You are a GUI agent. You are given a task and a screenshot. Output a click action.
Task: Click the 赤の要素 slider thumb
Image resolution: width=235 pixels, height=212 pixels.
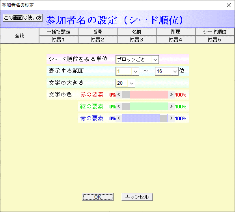pos(126,95)
